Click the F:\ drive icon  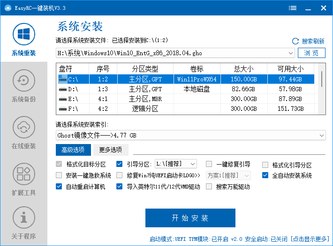tap(63, 109)
